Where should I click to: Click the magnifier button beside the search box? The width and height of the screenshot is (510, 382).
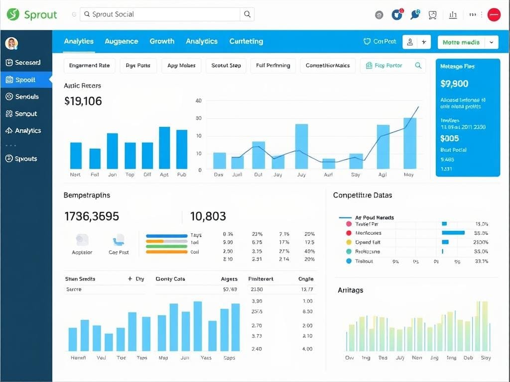(247, 14)
